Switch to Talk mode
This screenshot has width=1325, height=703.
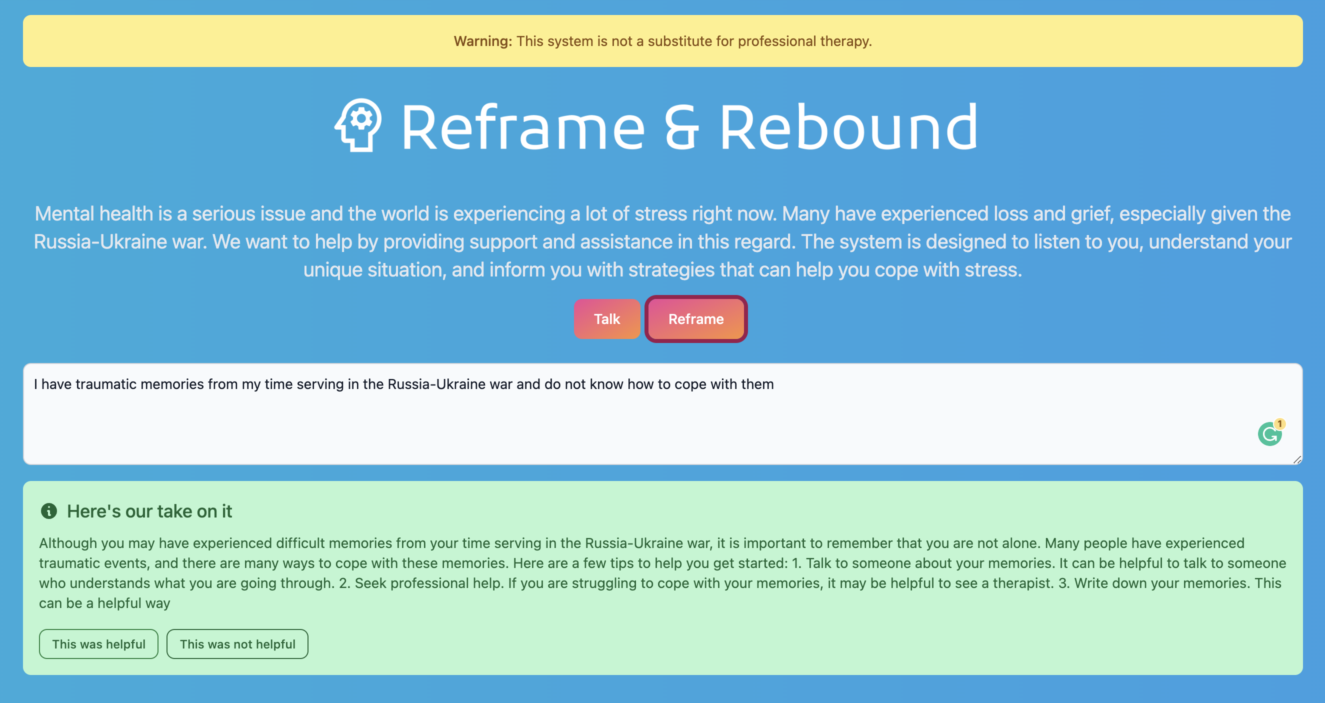click(606, 319)
